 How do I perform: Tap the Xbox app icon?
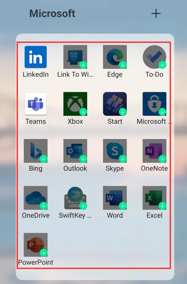point(75,104)
